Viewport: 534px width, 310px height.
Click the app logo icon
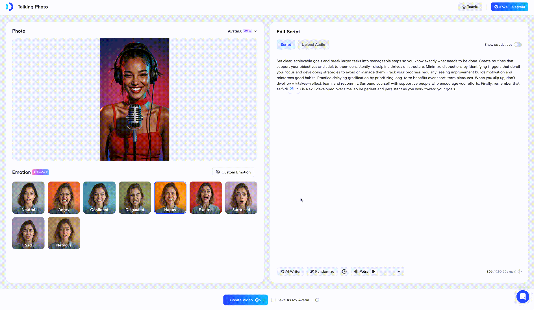tap(10, 7)
